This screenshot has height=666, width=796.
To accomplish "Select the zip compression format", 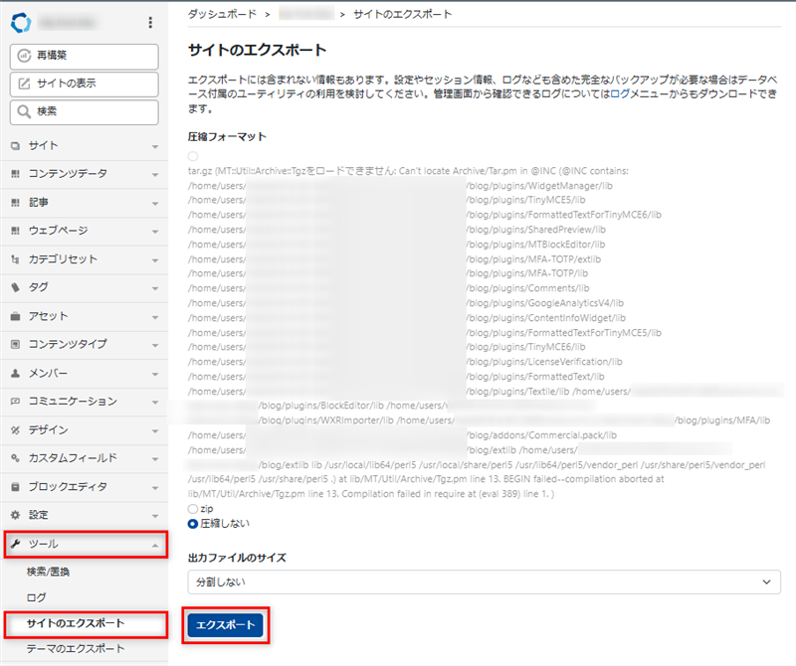I will (x=193, y=508).
